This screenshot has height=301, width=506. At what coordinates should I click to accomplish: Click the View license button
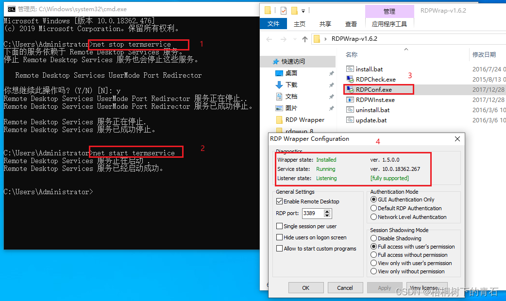[426, 287]
